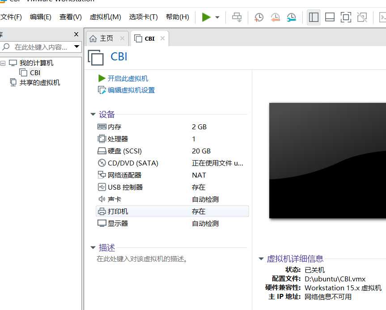
Task: Select 我的计算机 in the library tree
Action: pyautogui.click(x=36, y=63)
